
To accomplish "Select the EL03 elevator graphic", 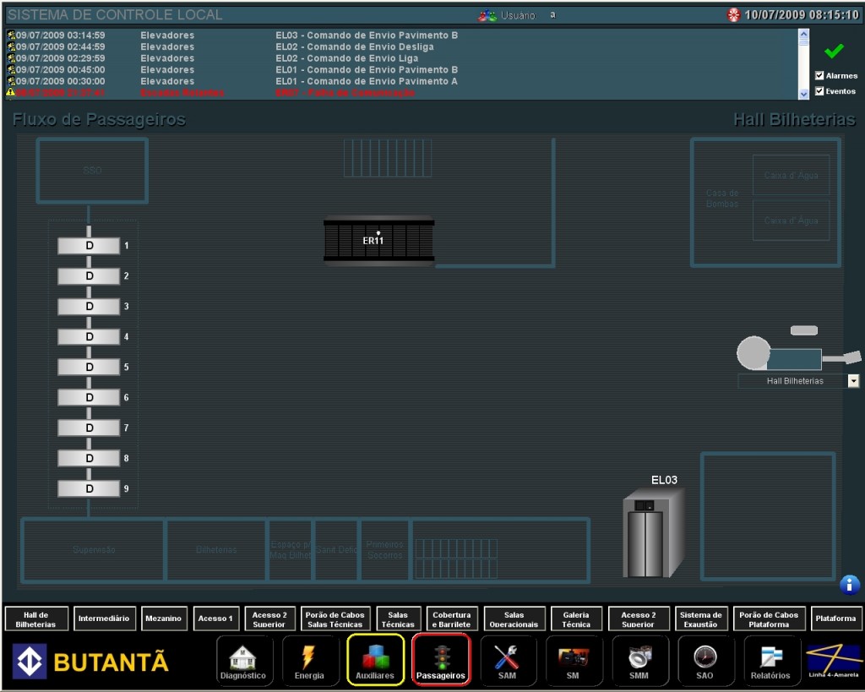I will [653, 532].
